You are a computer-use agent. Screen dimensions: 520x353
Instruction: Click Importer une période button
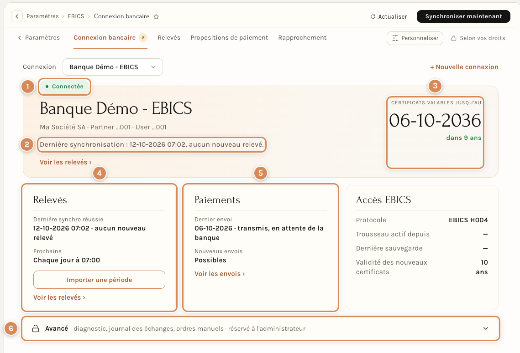(x=99, y=280)
